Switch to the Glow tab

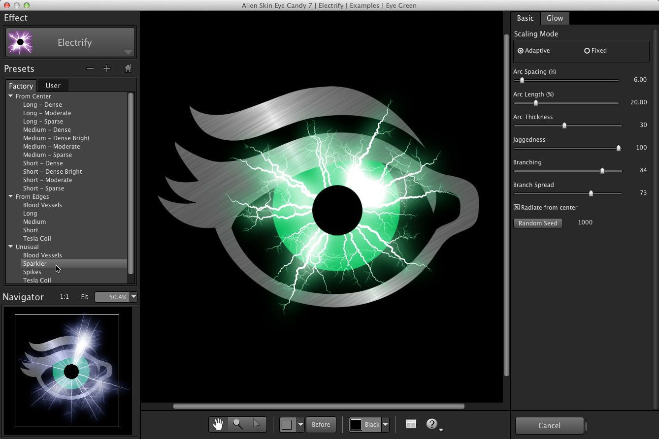(555, 18)
